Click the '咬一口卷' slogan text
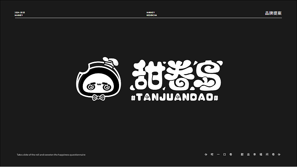Viewport: 297px width, 167px height. tap(221, 154)
